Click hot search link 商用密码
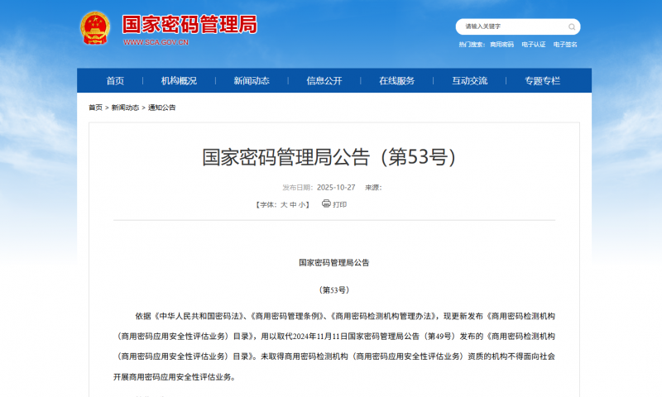 click(501, 45)
